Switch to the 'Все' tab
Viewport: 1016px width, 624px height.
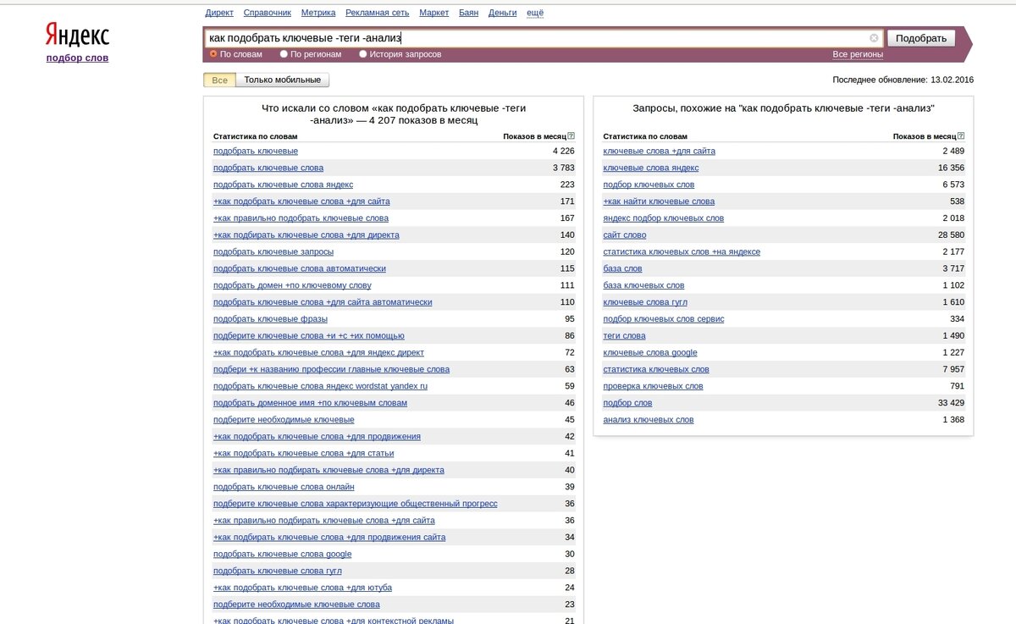[x=219, y=80]
